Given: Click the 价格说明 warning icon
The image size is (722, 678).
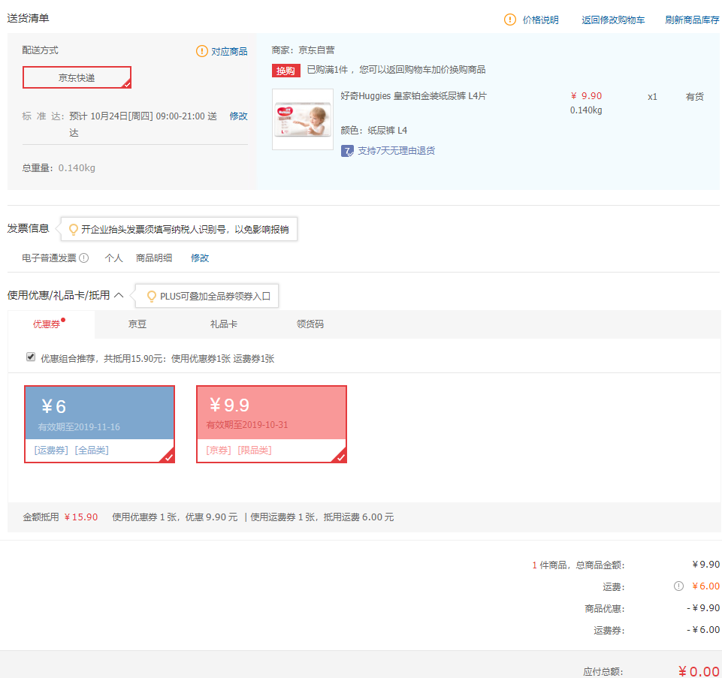Looking at the screenshot, I should click(509, 20).
